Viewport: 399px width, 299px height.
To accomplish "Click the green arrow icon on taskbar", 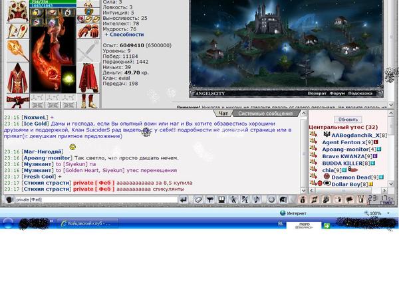I will [327, 225].
